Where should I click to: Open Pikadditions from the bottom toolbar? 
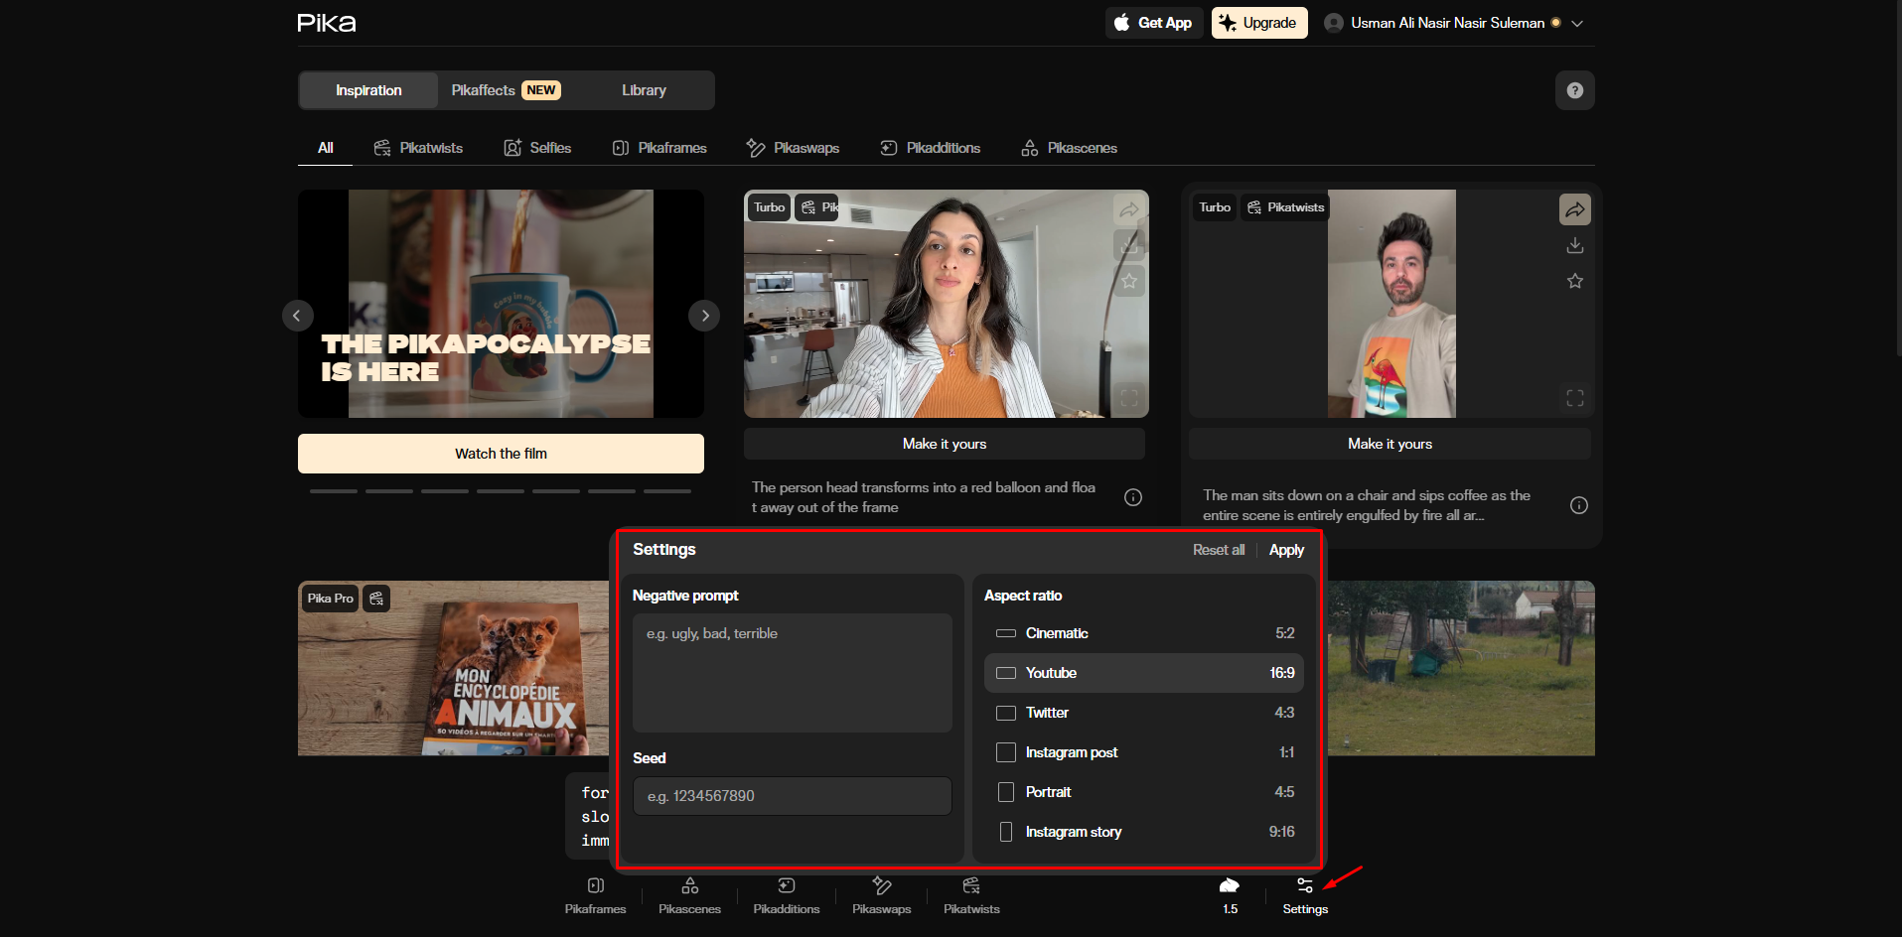tap(785, 894)
